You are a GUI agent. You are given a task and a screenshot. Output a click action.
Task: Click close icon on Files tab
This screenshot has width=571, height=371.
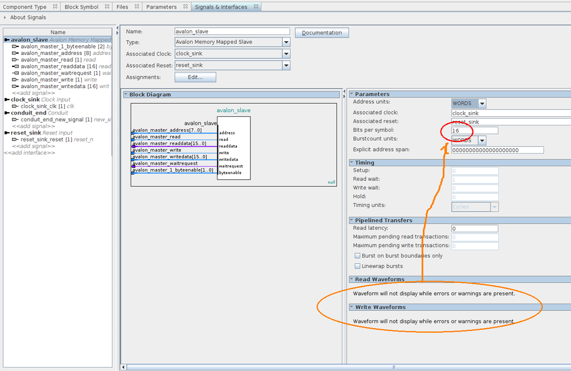point(136,7)
